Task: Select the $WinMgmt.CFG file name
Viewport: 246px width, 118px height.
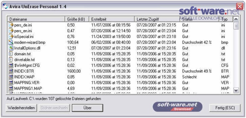Action: pyautogui.click(x=27, y=65)
